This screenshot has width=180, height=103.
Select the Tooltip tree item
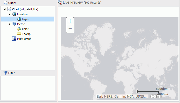click(x=26, y=34)
